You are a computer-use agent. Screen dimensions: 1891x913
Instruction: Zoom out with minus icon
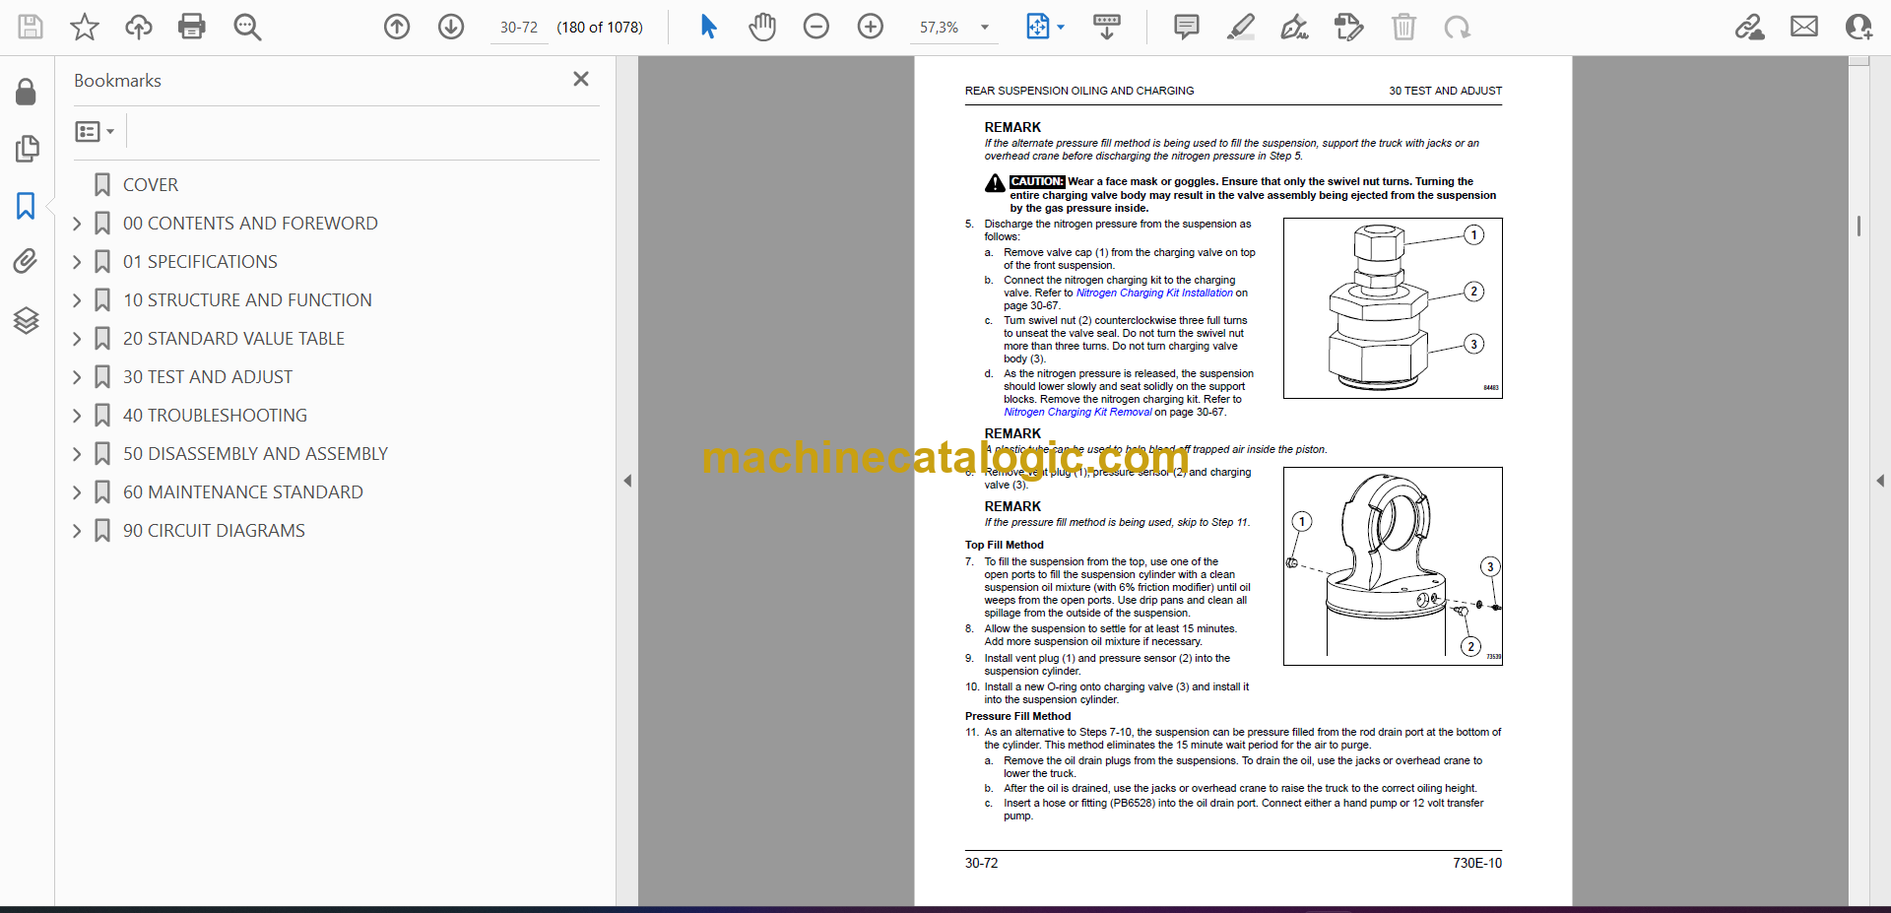816,27
